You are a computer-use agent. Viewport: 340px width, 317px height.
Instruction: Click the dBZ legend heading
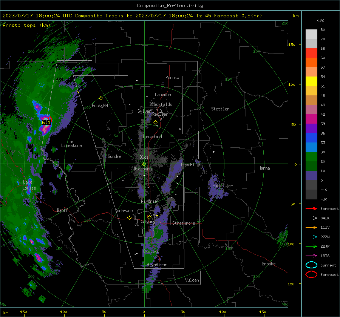(x=320, y=20)
